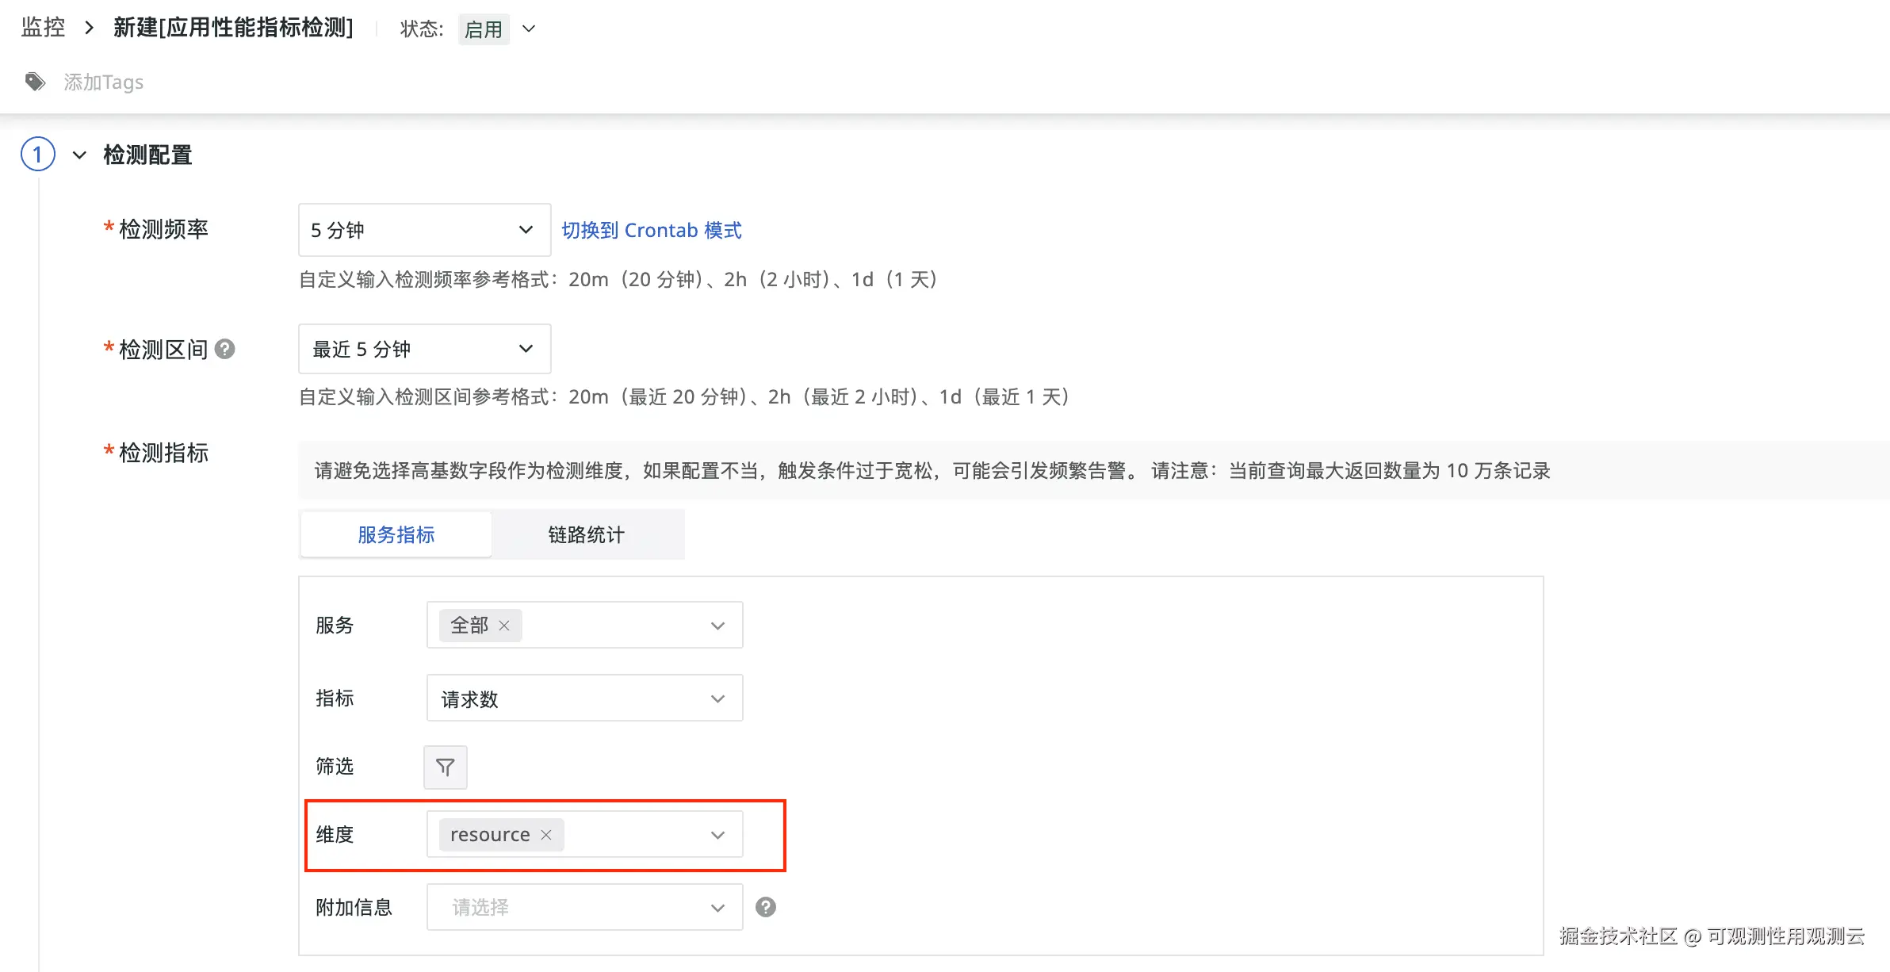Expand the 指标 请求数 dropdown
The image size is (1890, 972).
pyautogui.click(x=584, y=698)
